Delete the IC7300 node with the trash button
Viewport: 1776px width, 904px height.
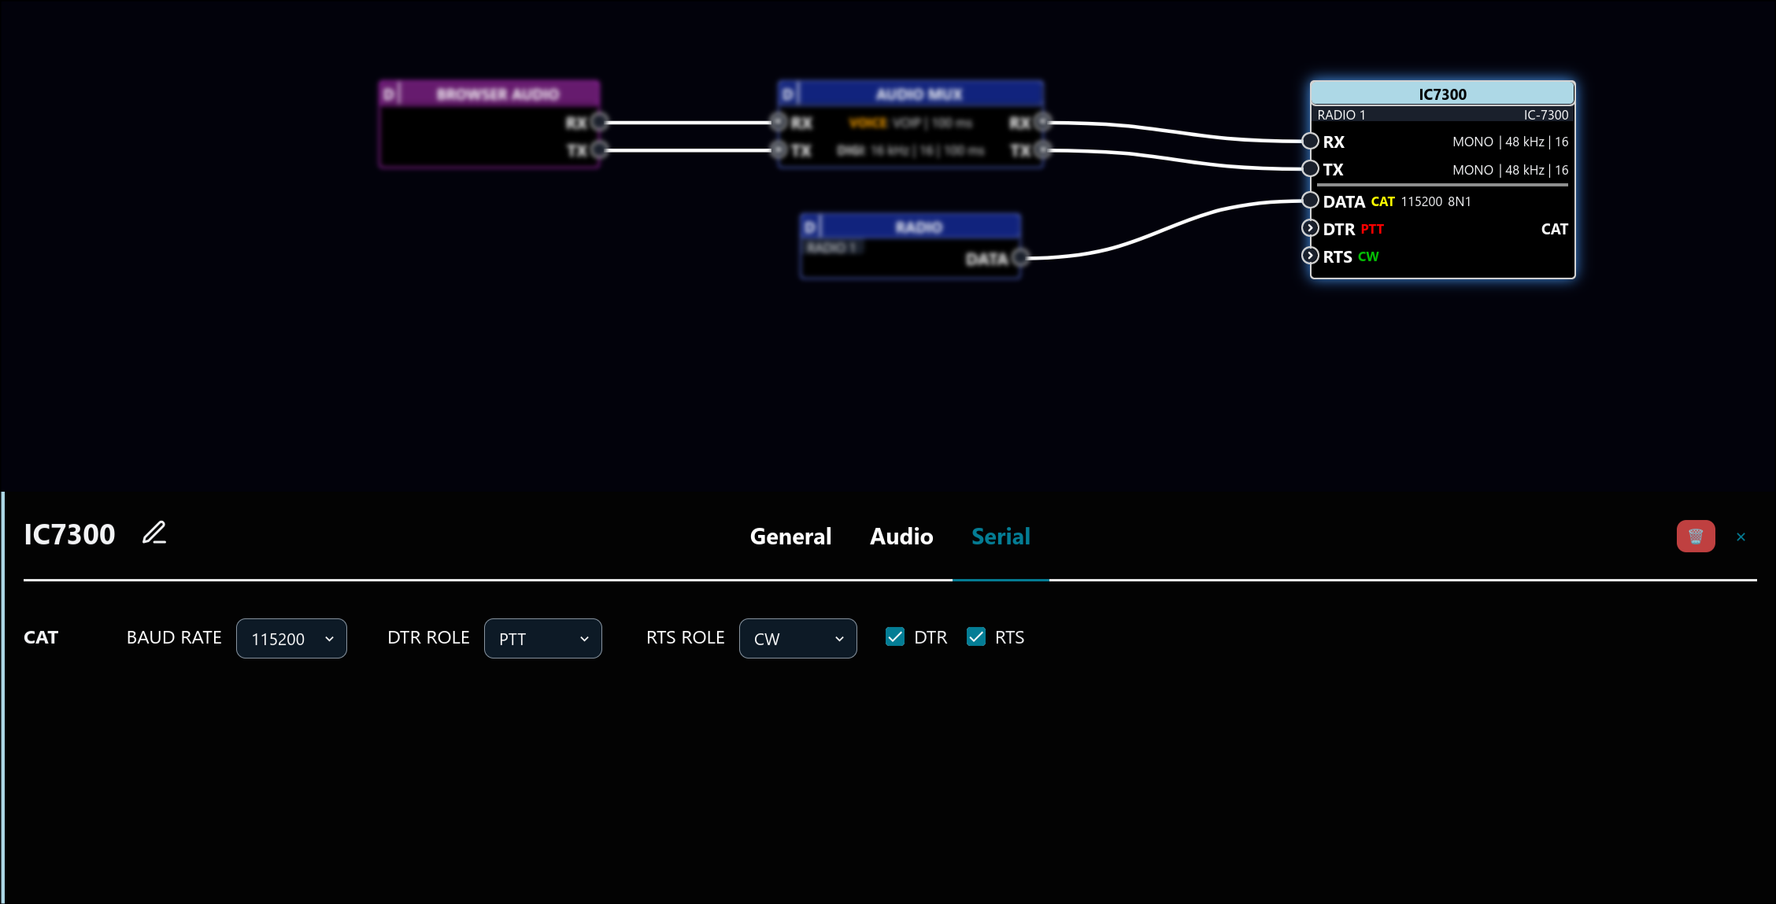pos(1696,537)
